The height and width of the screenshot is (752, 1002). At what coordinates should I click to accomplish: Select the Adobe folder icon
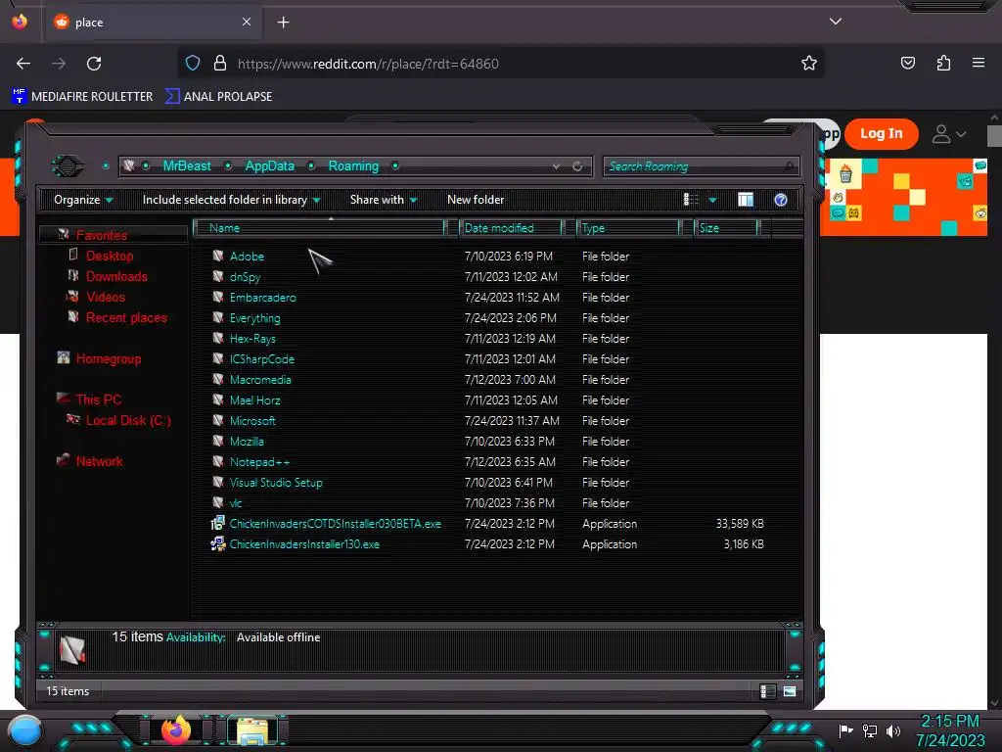pyautogui.click(x=218, y=256)
